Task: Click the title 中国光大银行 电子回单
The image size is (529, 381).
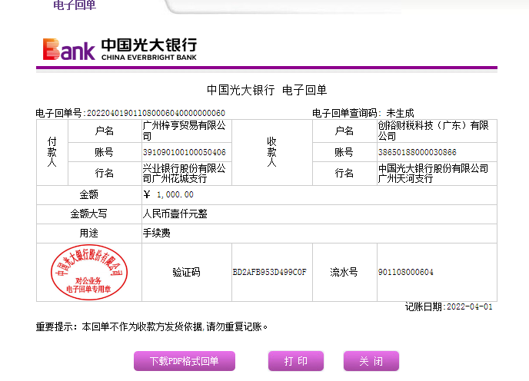Action: point(267,90)
